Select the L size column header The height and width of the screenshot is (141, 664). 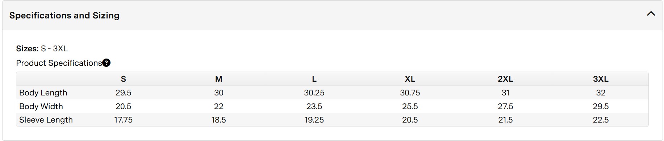pos(314,79)
